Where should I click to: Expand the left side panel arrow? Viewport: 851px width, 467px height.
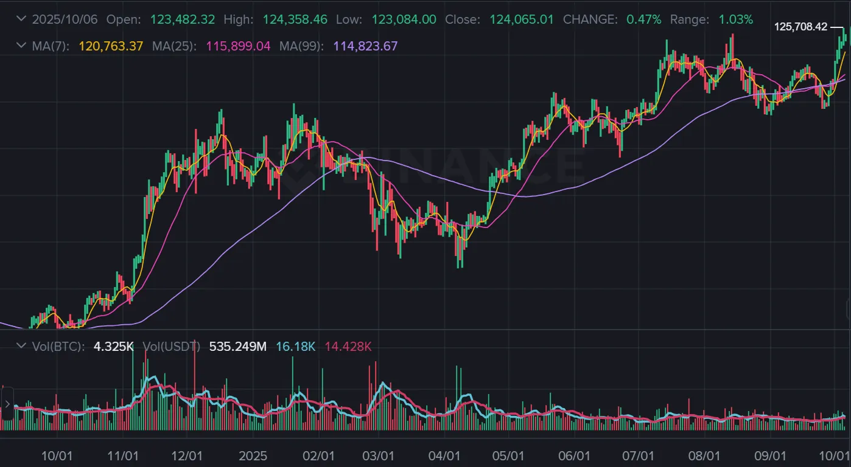(7, 404)
